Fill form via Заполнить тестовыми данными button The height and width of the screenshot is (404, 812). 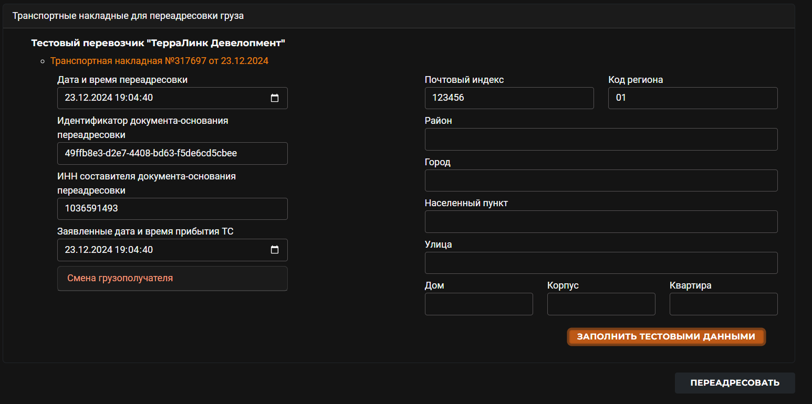click(x=666, y=337)
